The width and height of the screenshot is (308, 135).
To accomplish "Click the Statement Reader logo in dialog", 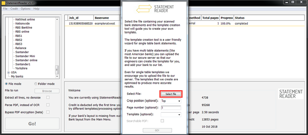I will [x=155, y=9].
